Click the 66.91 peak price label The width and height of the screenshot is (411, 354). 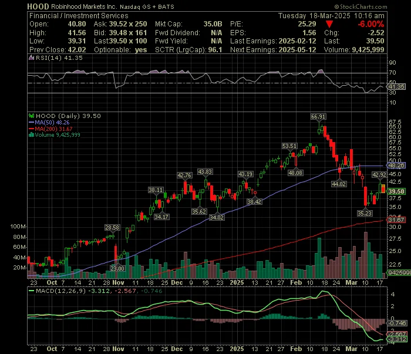tap(318, 116)
